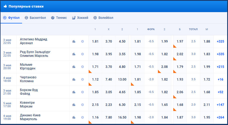The width and height of the screenshot is (228, 125).
Task: Pick total under odds 1.72 in Чертаново row
Action: click(x=207, y=79)
